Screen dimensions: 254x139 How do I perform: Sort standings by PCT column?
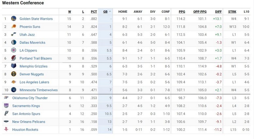point(94,12)
